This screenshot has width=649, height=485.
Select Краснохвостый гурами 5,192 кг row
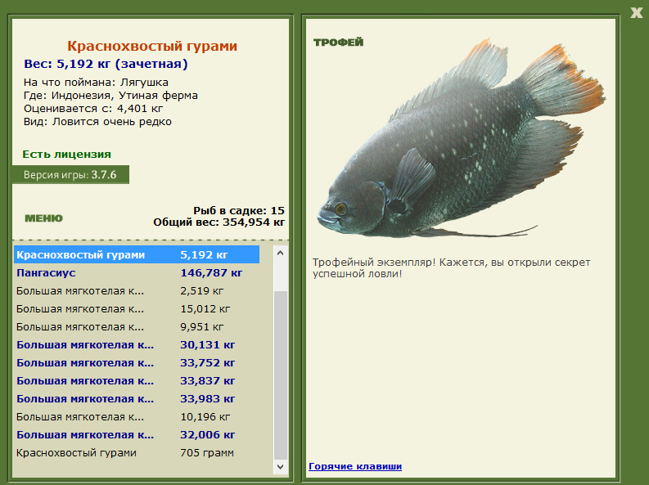[137, 254]
